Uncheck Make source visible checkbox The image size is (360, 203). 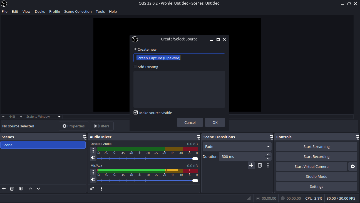136,113
